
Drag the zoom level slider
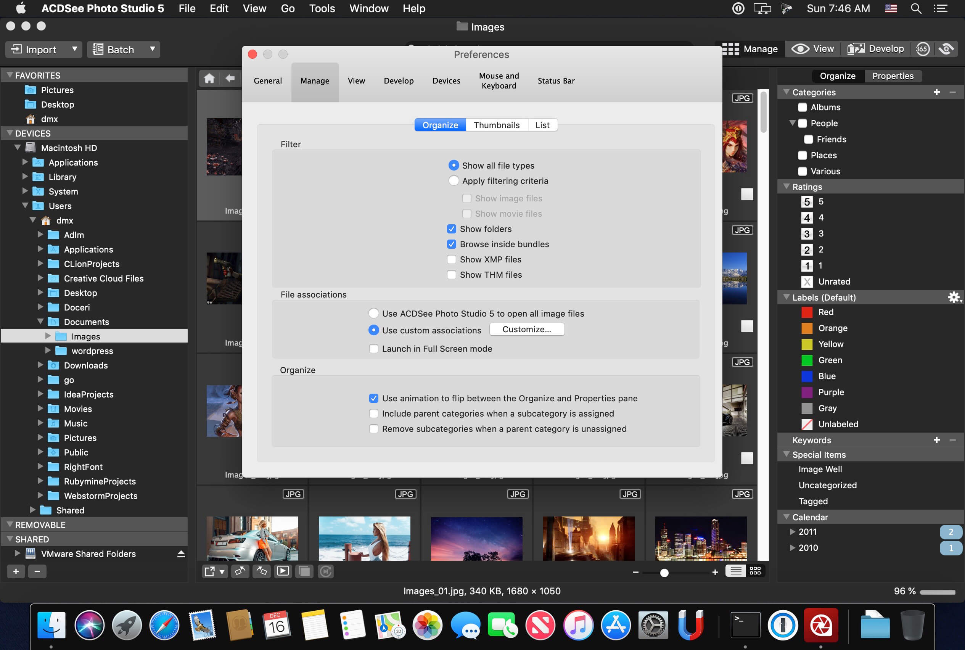pos(664,573)
